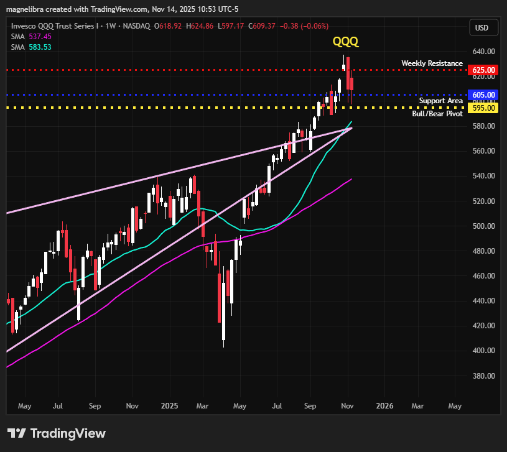507x452 pixels.
Task: Click the Mar label after 2025
Action: (202, 406)
